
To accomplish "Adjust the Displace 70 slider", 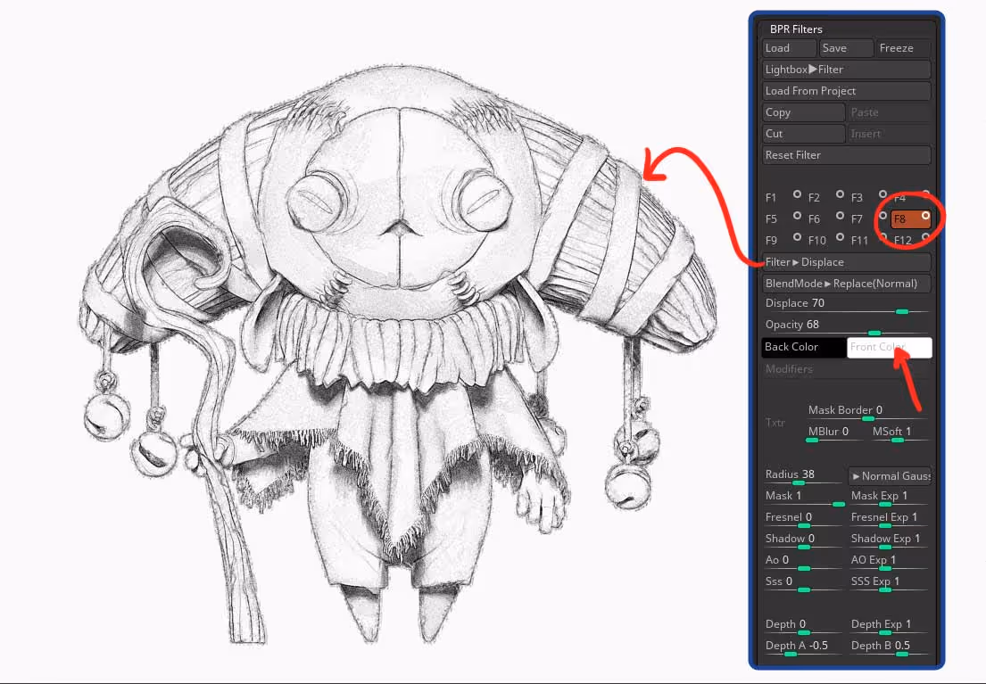I will 847,305.
